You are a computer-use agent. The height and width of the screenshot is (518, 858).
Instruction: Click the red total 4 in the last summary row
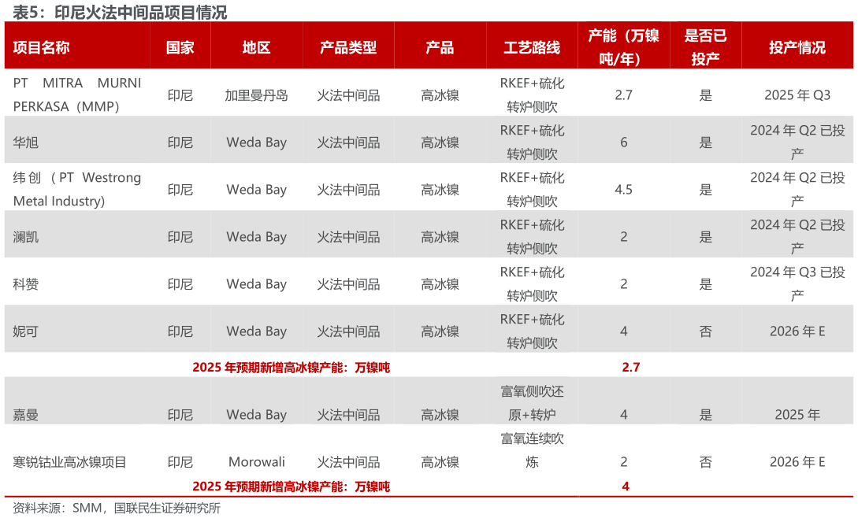point(626,487)
